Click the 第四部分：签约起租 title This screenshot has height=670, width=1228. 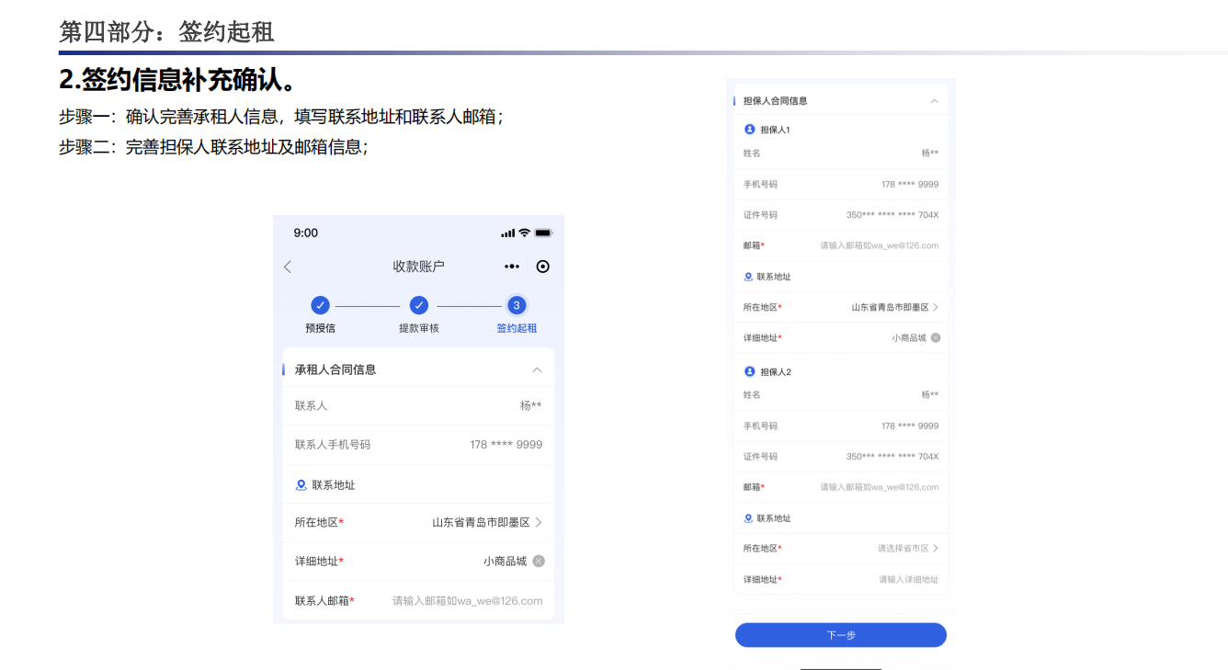(166, 32)
